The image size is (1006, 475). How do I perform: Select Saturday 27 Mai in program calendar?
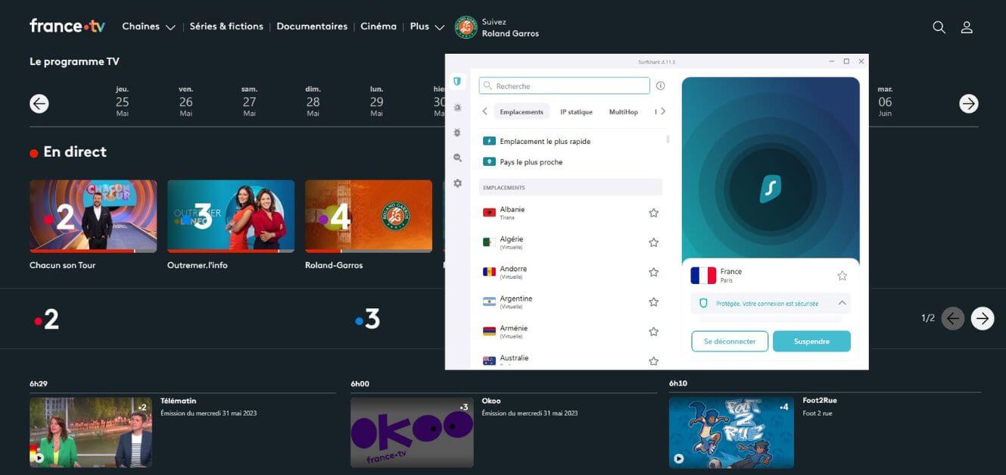(x=249, y=101)
